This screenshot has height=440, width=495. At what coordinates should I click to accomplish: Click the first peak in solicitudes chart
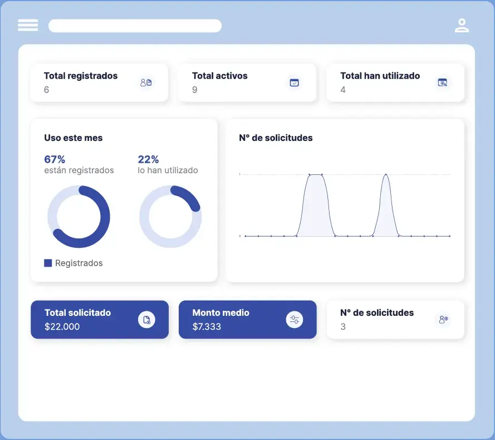tap(315, 175)
